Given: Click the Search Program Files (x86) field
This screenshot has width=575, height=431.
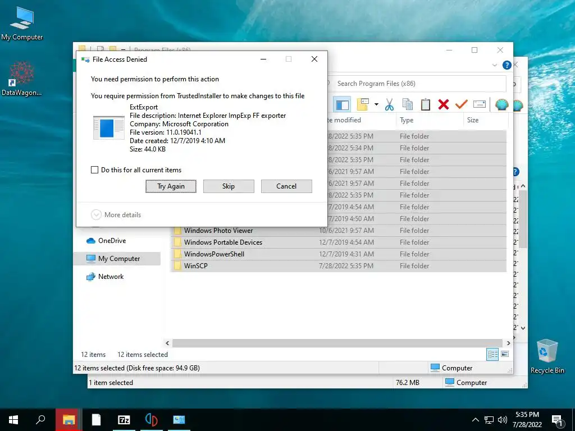Looking at the screenshot, I should tap(417, 84).
